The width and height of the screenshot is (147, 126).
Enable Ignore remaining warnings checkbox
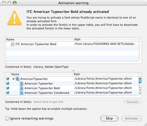(x=7, y=118)
